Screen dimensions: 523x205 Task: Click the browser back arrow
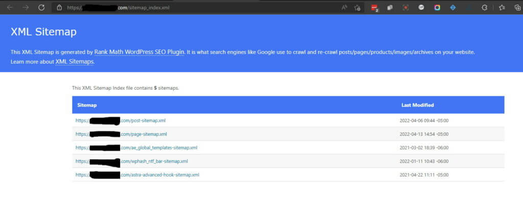(9, 8)
